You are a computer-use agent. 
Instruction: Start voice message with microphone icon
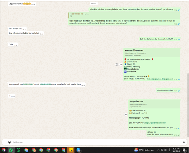(x=184, y=142)
